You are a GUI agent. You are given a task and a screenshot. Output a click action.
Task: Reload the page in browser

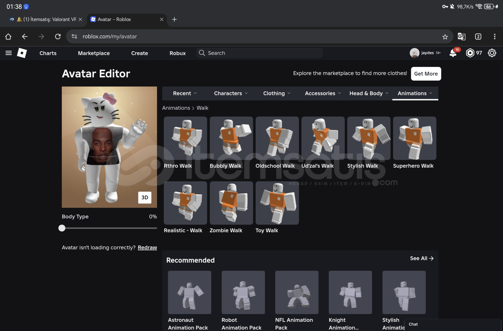(x=58, y=37)
